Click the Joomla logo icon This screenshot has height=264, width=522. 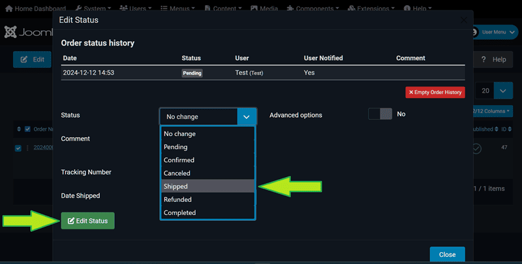[x=10, y=32]
